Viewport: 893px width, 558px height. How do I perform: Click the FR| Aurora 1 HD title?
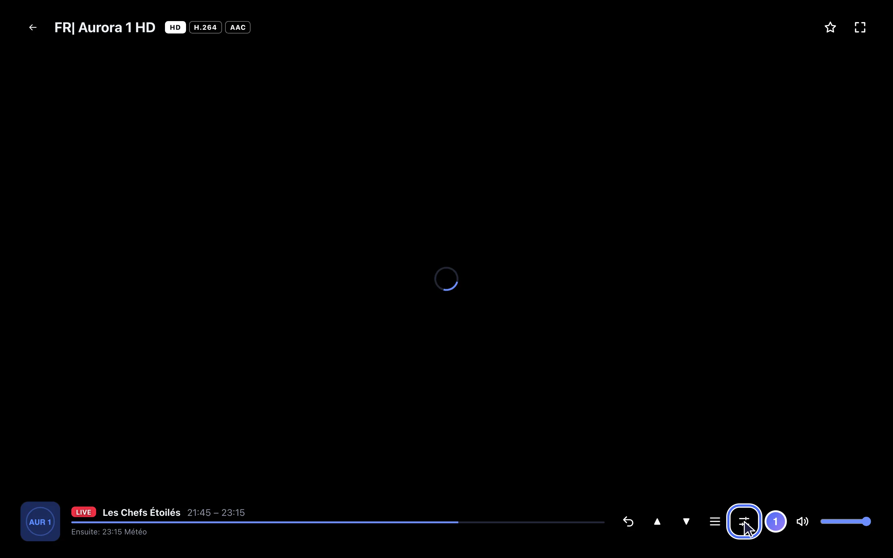coord(105,27)
